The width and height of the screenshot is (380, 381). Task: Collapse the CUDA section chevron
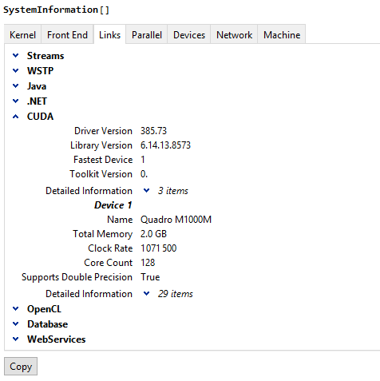pos(16,117)
